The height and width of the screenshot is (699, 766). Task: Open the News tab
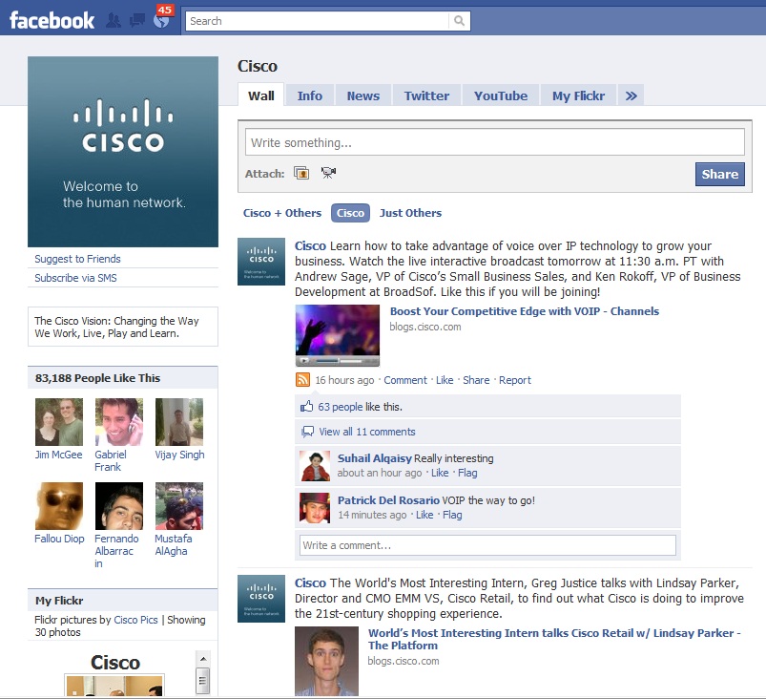coord(363,95)
